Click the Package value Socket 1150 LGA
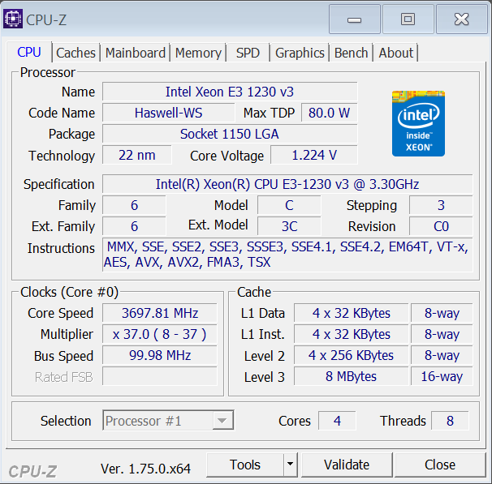The width and height of the screenshot is (492, 484). click(x=230, y=134)
